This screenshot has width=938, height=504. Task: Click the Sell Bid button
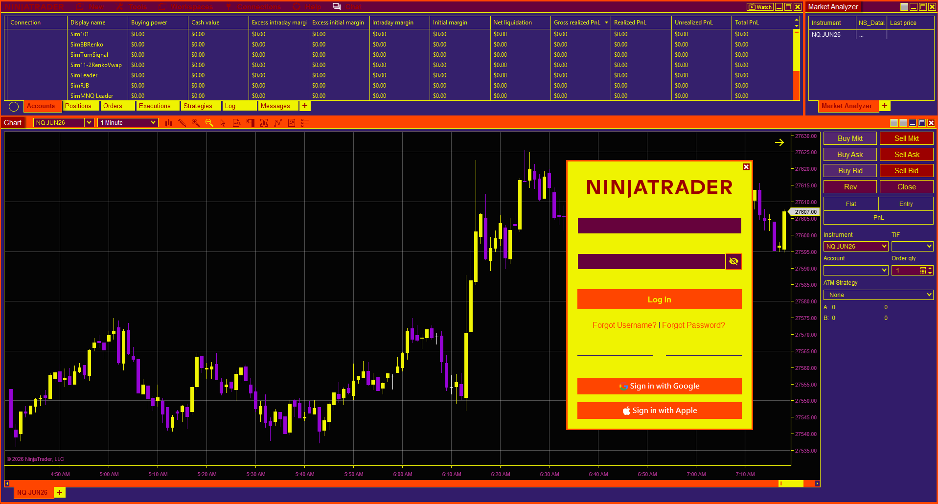pos(907,171)
